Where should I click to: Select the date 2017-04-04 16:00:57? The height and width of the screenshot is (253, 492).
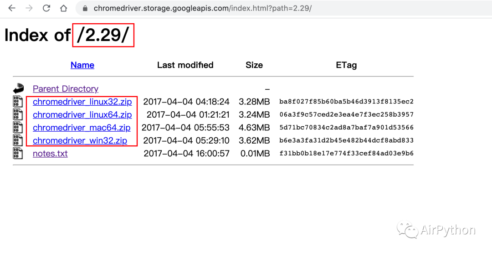click(186, 154)
